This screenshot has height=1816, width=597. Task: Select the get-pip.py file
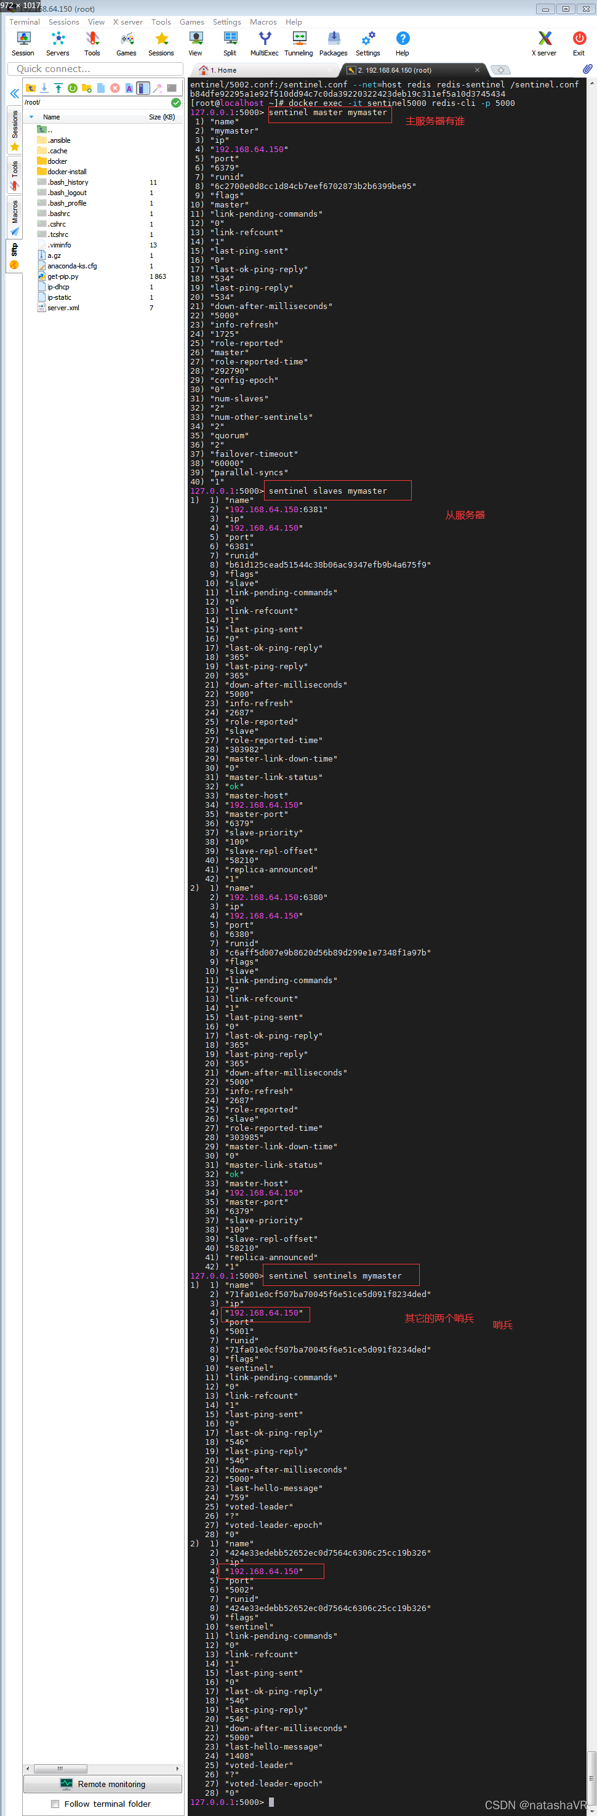58,276
